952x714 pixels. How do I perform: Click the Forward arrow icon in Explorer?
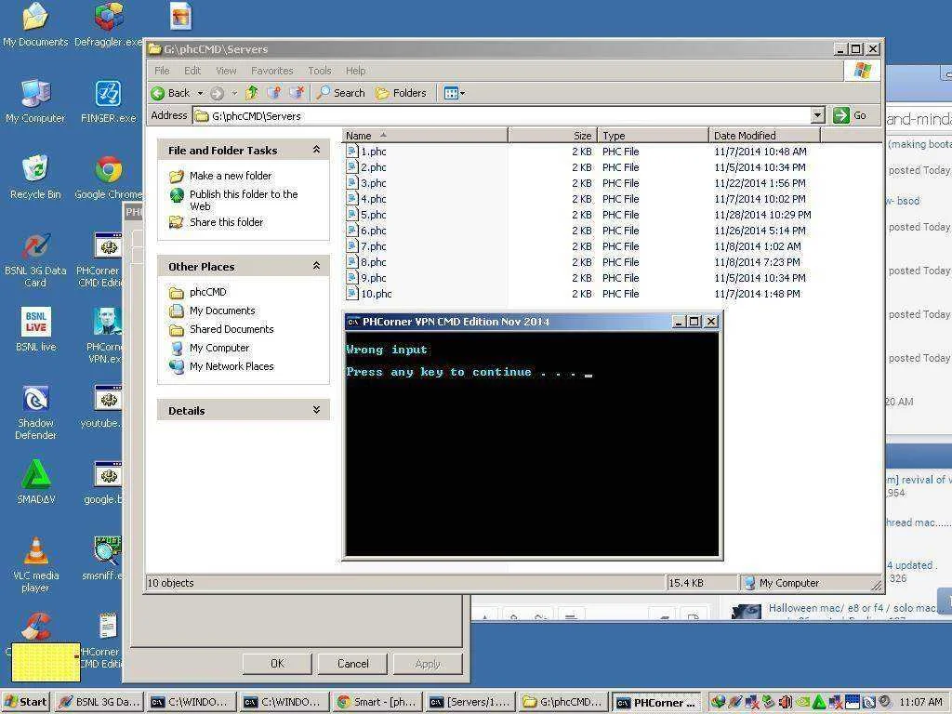pyautogui.click(x=217, y=94)
